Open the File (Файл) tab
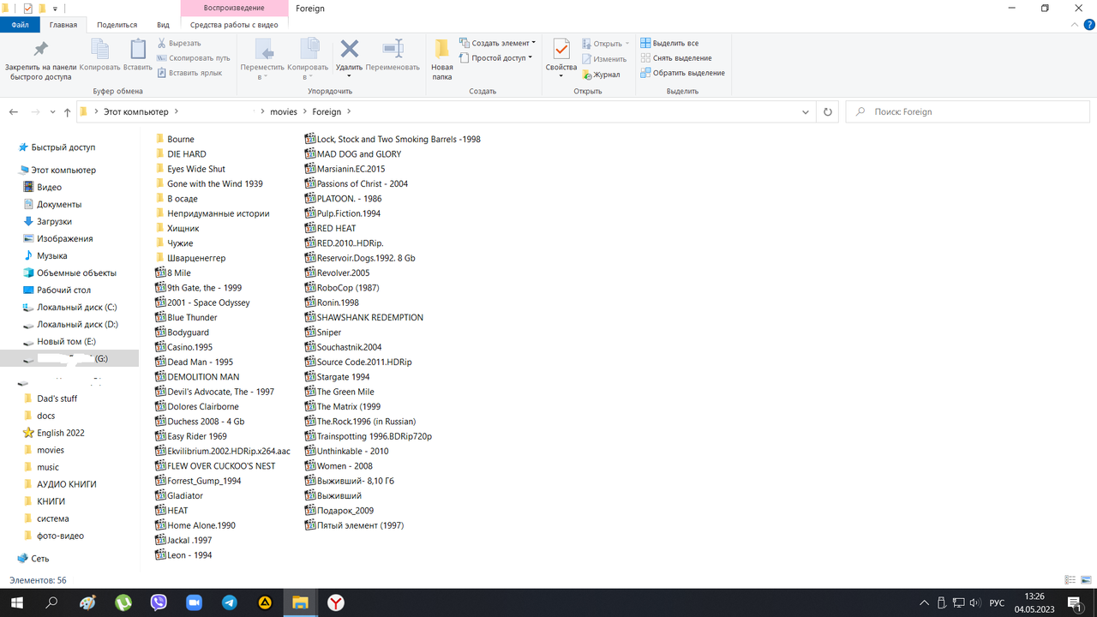Image resolution: width=1097 pixels, height=617 pixels. pyautogui.click(x=20, y=25)
